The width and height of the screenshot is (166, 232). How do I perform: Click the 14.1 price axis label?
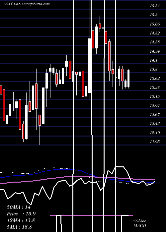153,60
